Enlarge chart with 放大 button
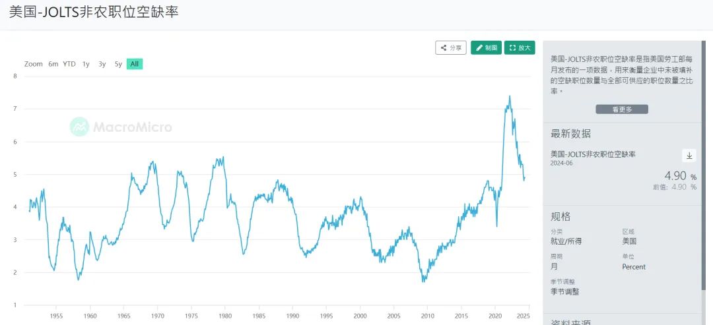Image resolution: width=713 pixels, height=325 pixels. coord(520,47)
